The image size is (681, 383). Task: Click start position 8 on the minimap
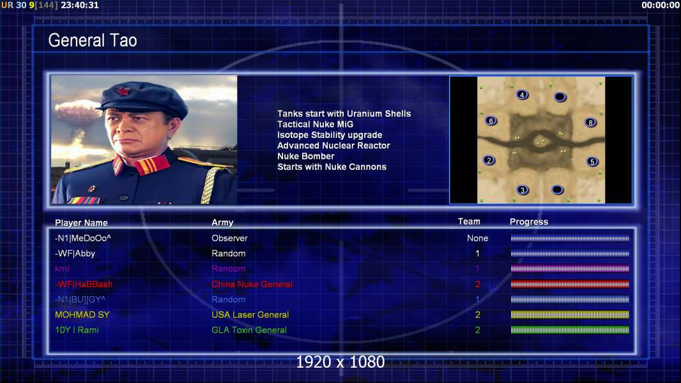590,123
